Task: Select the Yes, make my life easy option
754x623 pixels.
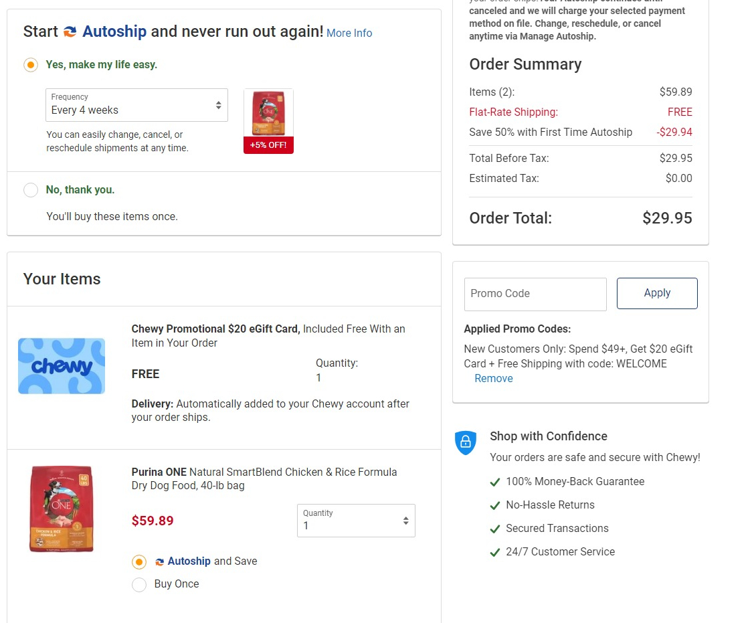Action: click(x=29, y=65)
